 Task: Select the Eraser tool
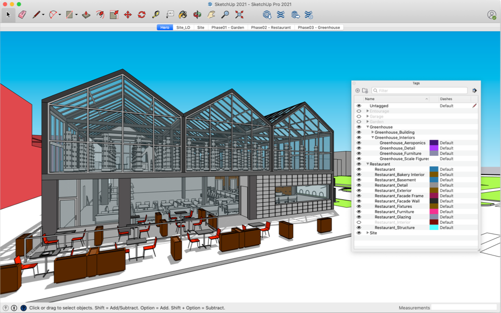[x=22, y=15]
